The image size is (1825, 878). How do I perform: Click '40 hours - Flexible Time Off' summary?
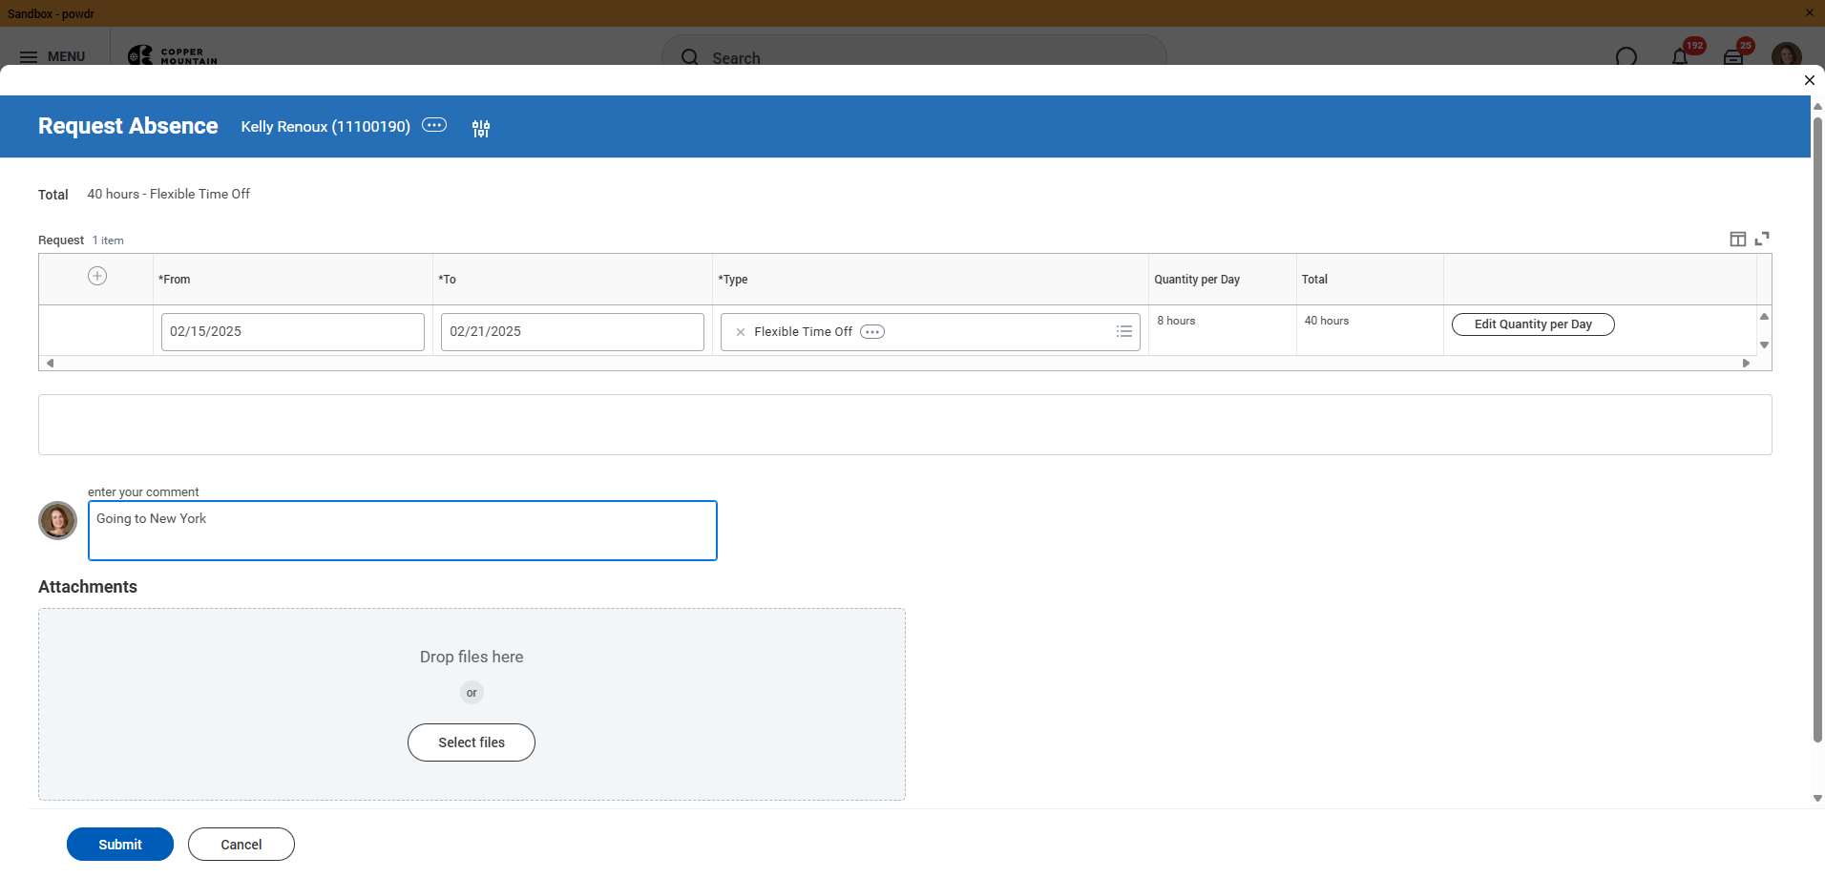click(x=169, y=194)
